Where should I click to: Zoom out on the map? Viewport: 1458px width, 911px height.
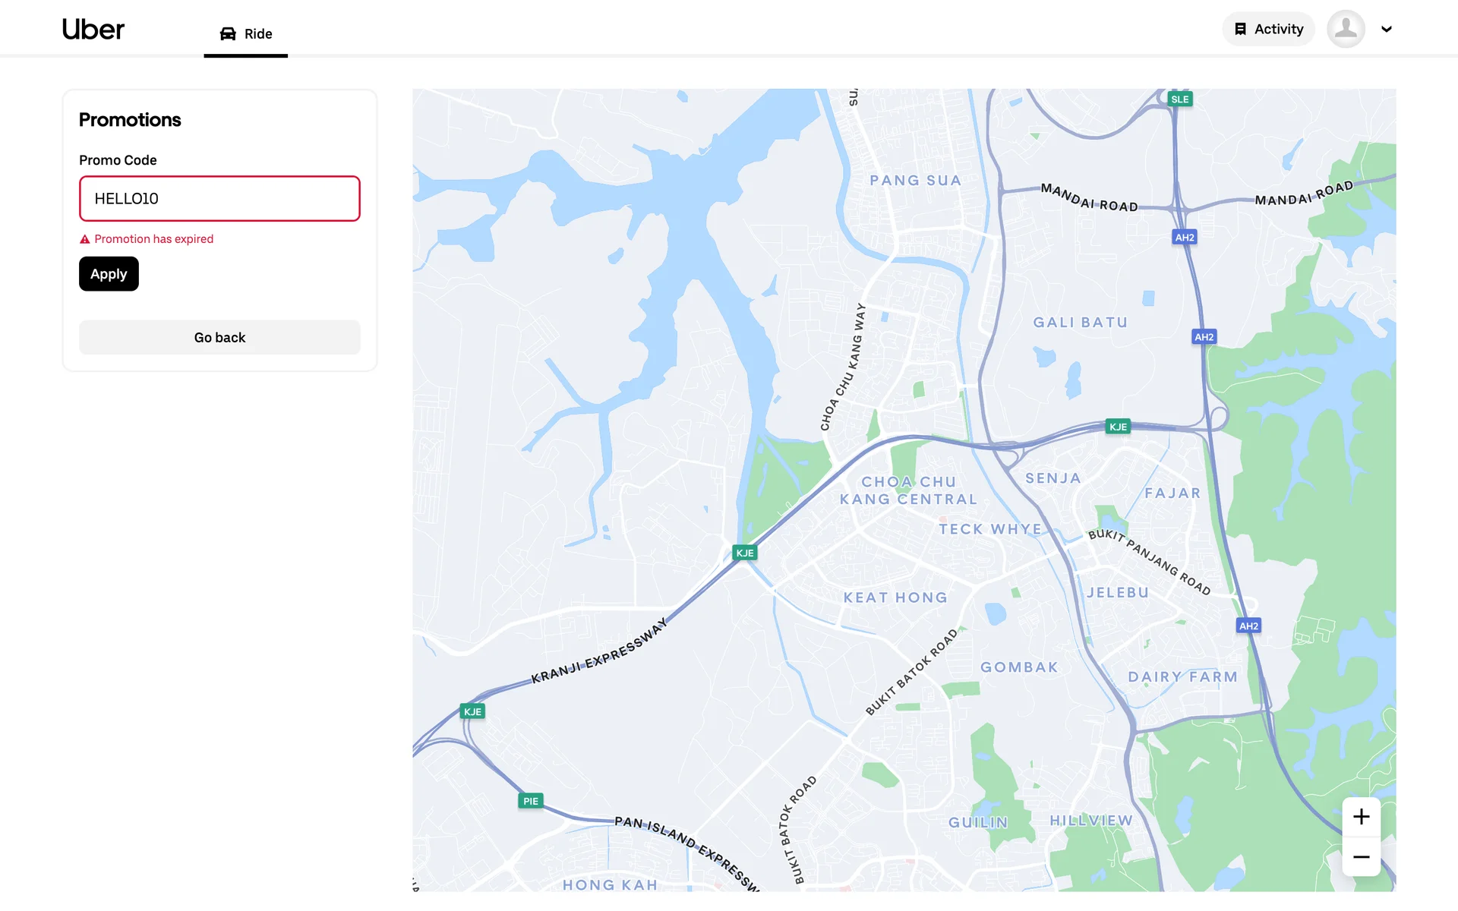tap(1361, 857)
